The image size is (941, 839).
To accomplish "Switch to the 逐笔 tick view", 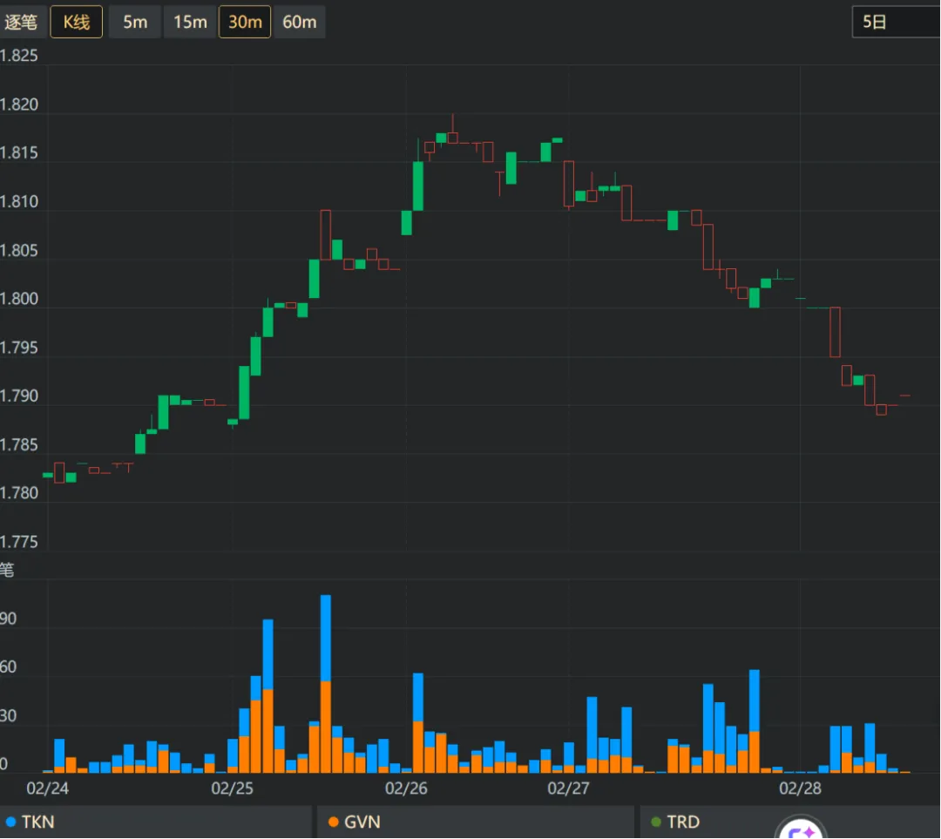I will [x=21, y=22].
